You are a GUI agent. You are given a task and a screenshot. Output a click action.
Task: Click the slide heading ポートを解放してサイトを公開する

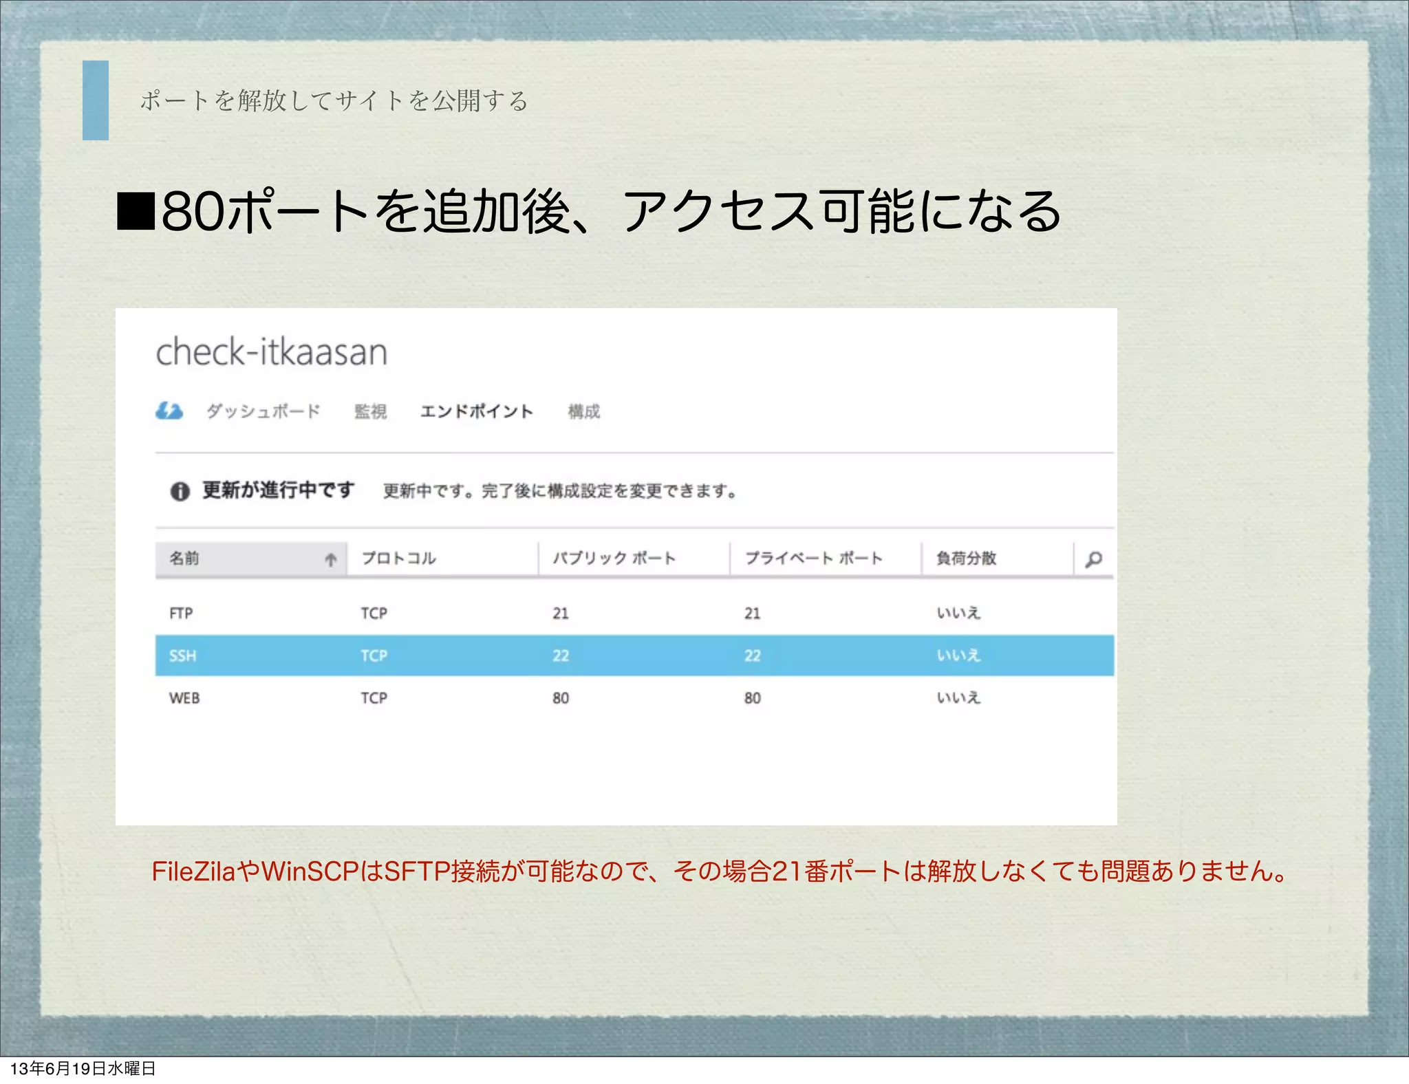pos(334,100)
